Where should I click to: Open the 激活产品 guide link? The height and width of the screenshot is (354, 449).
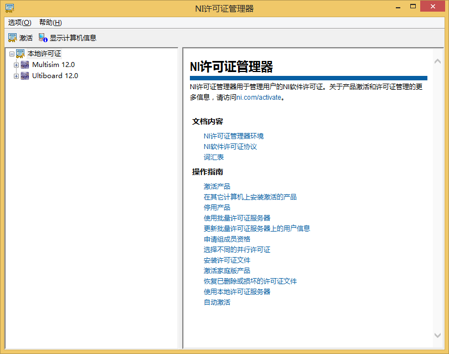(217, 187)
